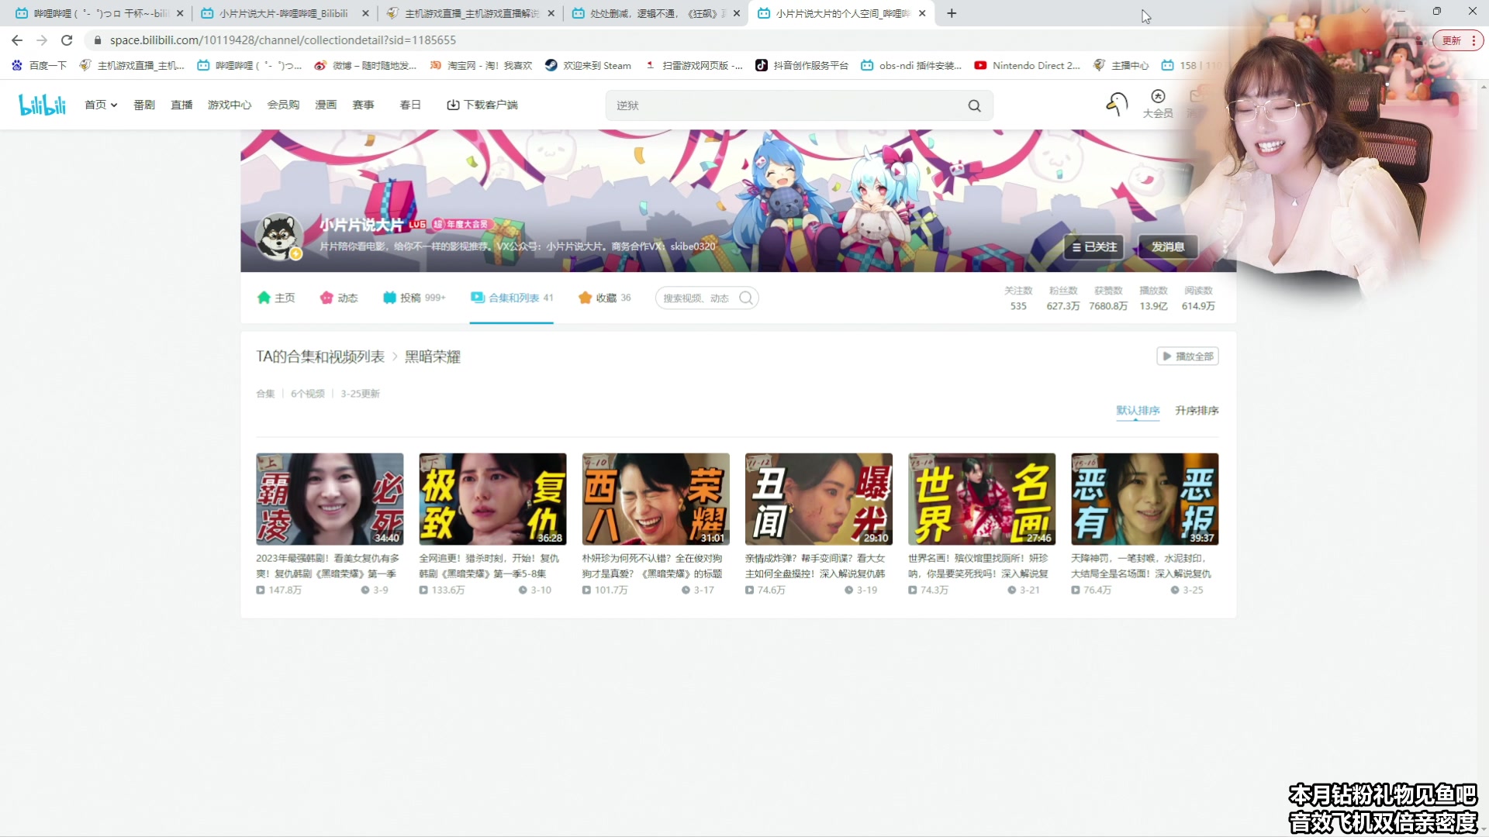Image resolution: width=1489 pixels, height=837 pixels.
Task: Open the 主播中心 bookmark
Action: (x=1121, y=66)
